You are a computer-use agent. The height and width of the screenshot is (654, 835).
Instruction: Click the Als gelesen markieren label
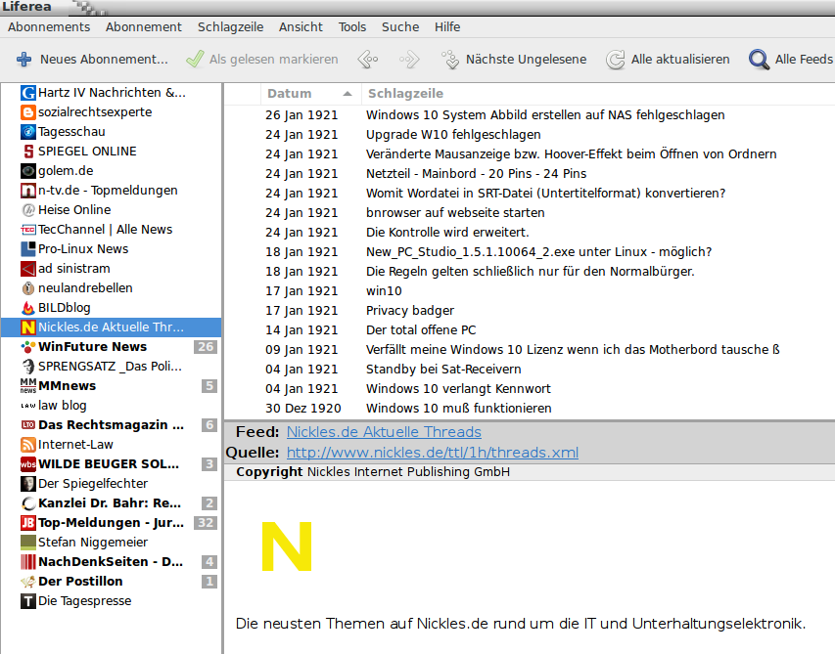tap(274, 59)
